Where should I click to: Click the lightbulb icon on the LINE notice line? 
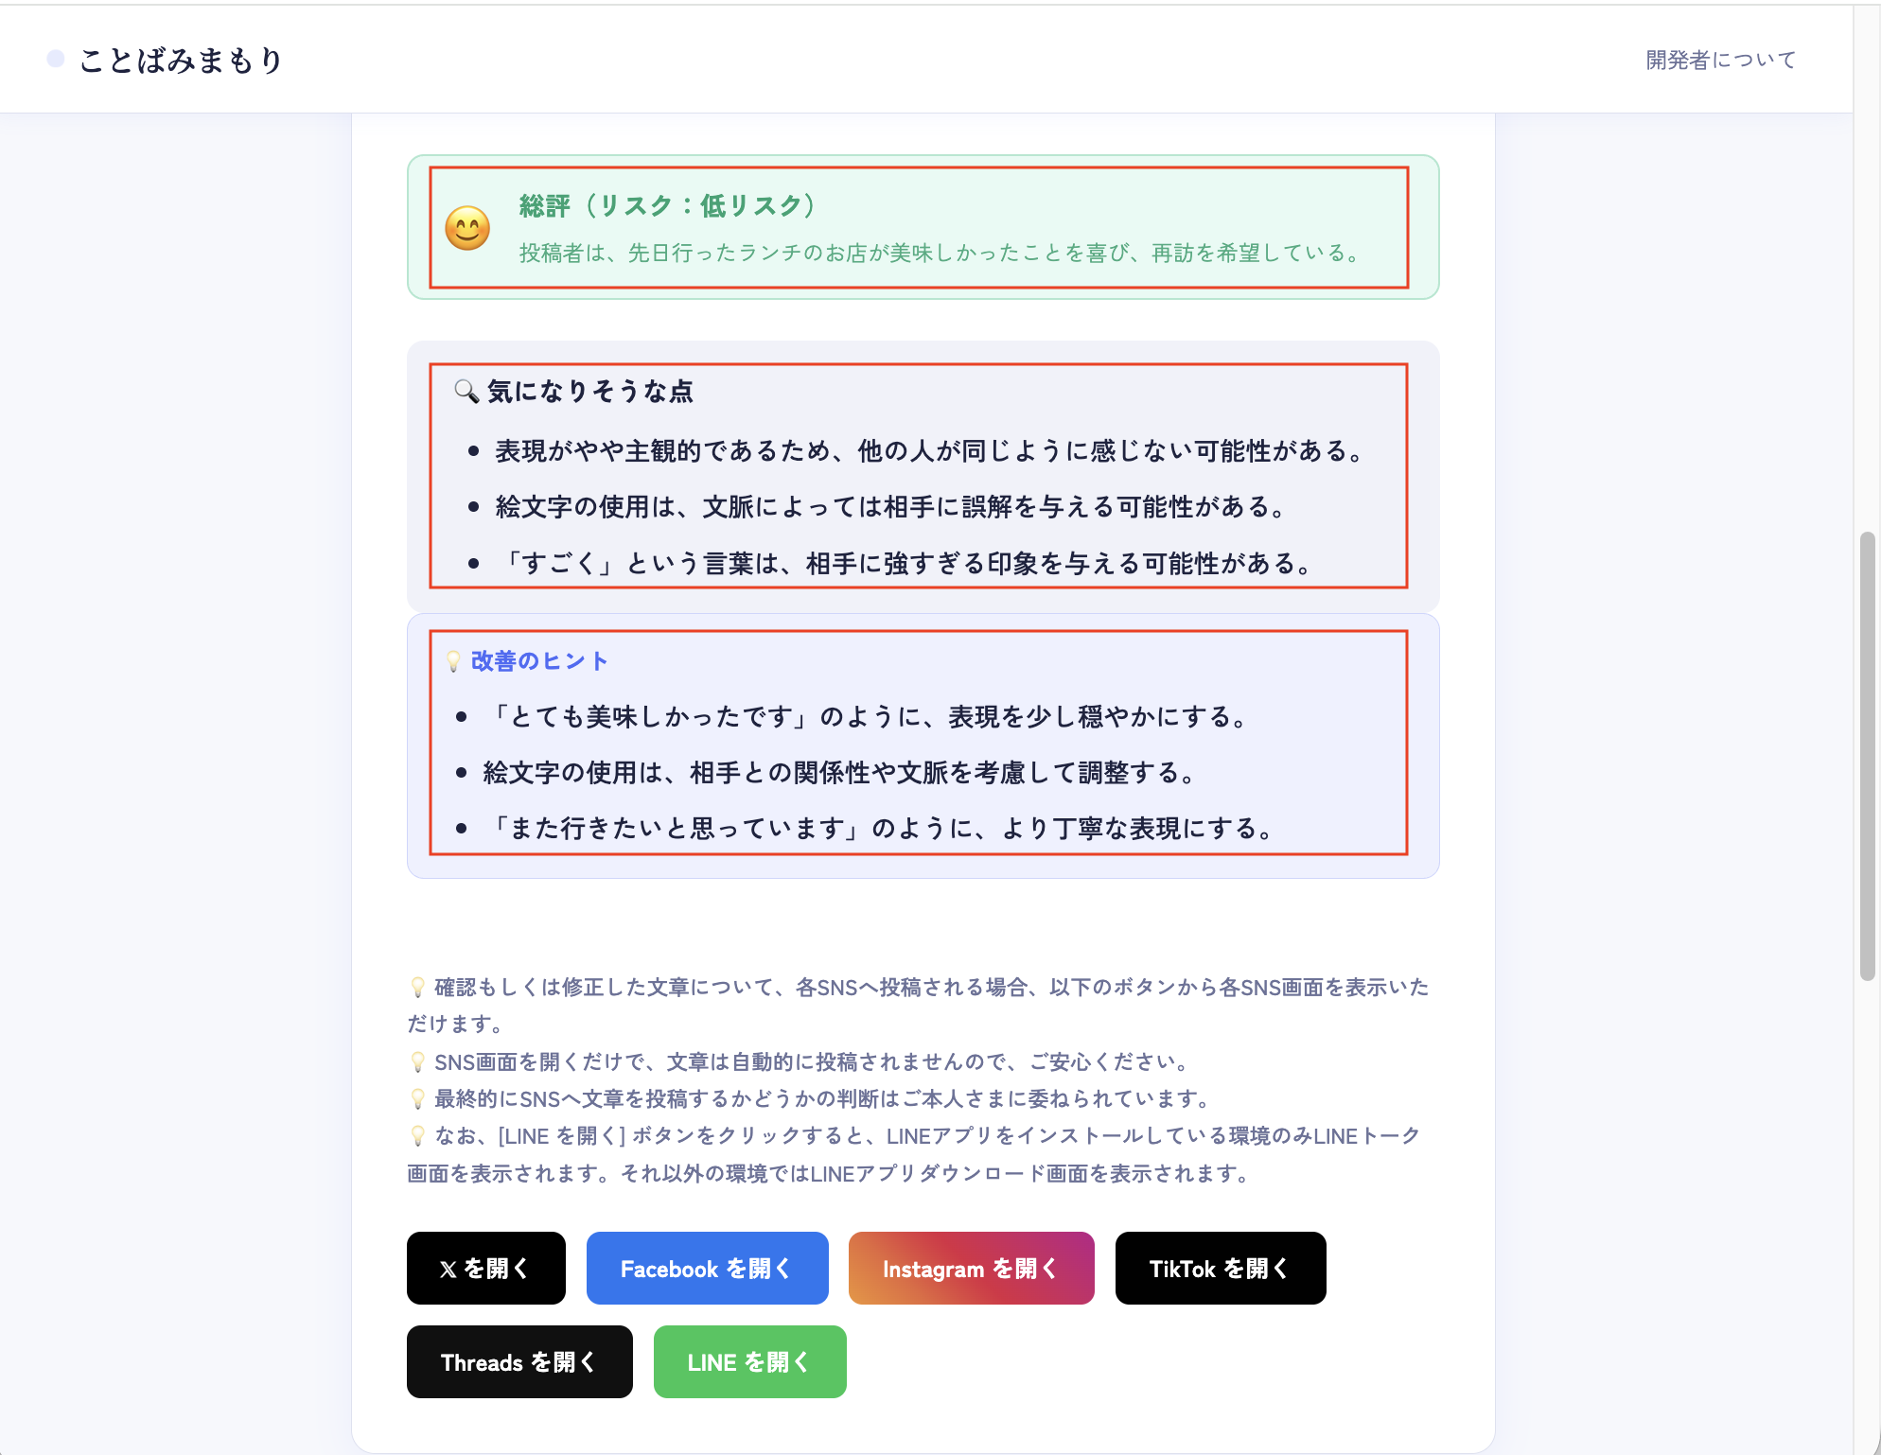click(x=416, y=1135)
